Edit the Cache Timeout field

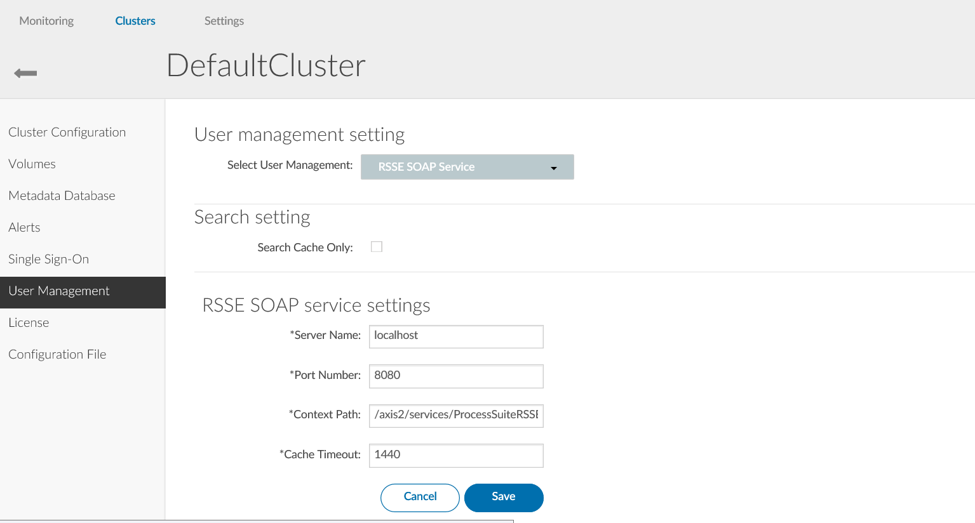point(456,456)
